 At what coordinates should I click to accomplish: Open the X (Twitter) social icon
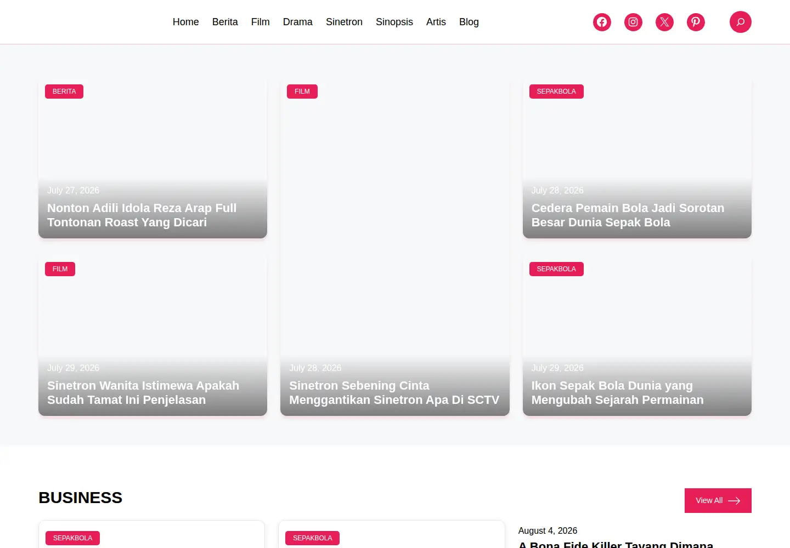click(664, 22)
